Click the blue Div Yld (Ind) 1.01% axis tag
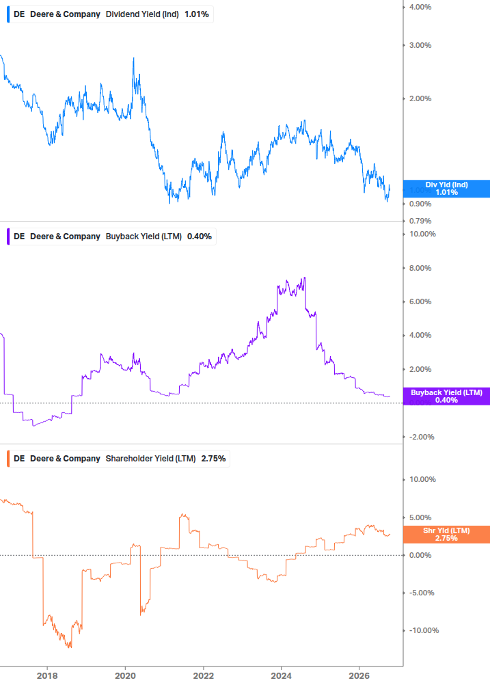This screenshot has height=687, width=490. click(x=446, y=189)
